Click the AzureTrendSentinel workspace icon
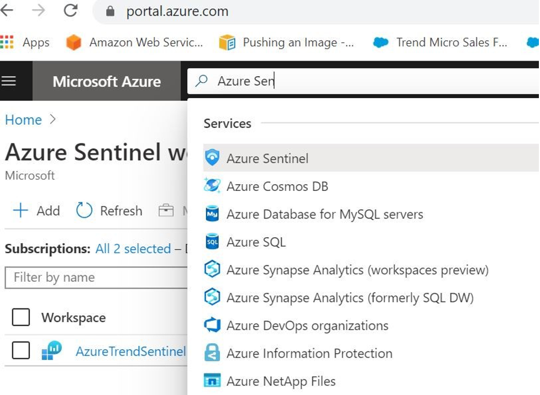Screen dimensions: 540x395 coord(51,351)
